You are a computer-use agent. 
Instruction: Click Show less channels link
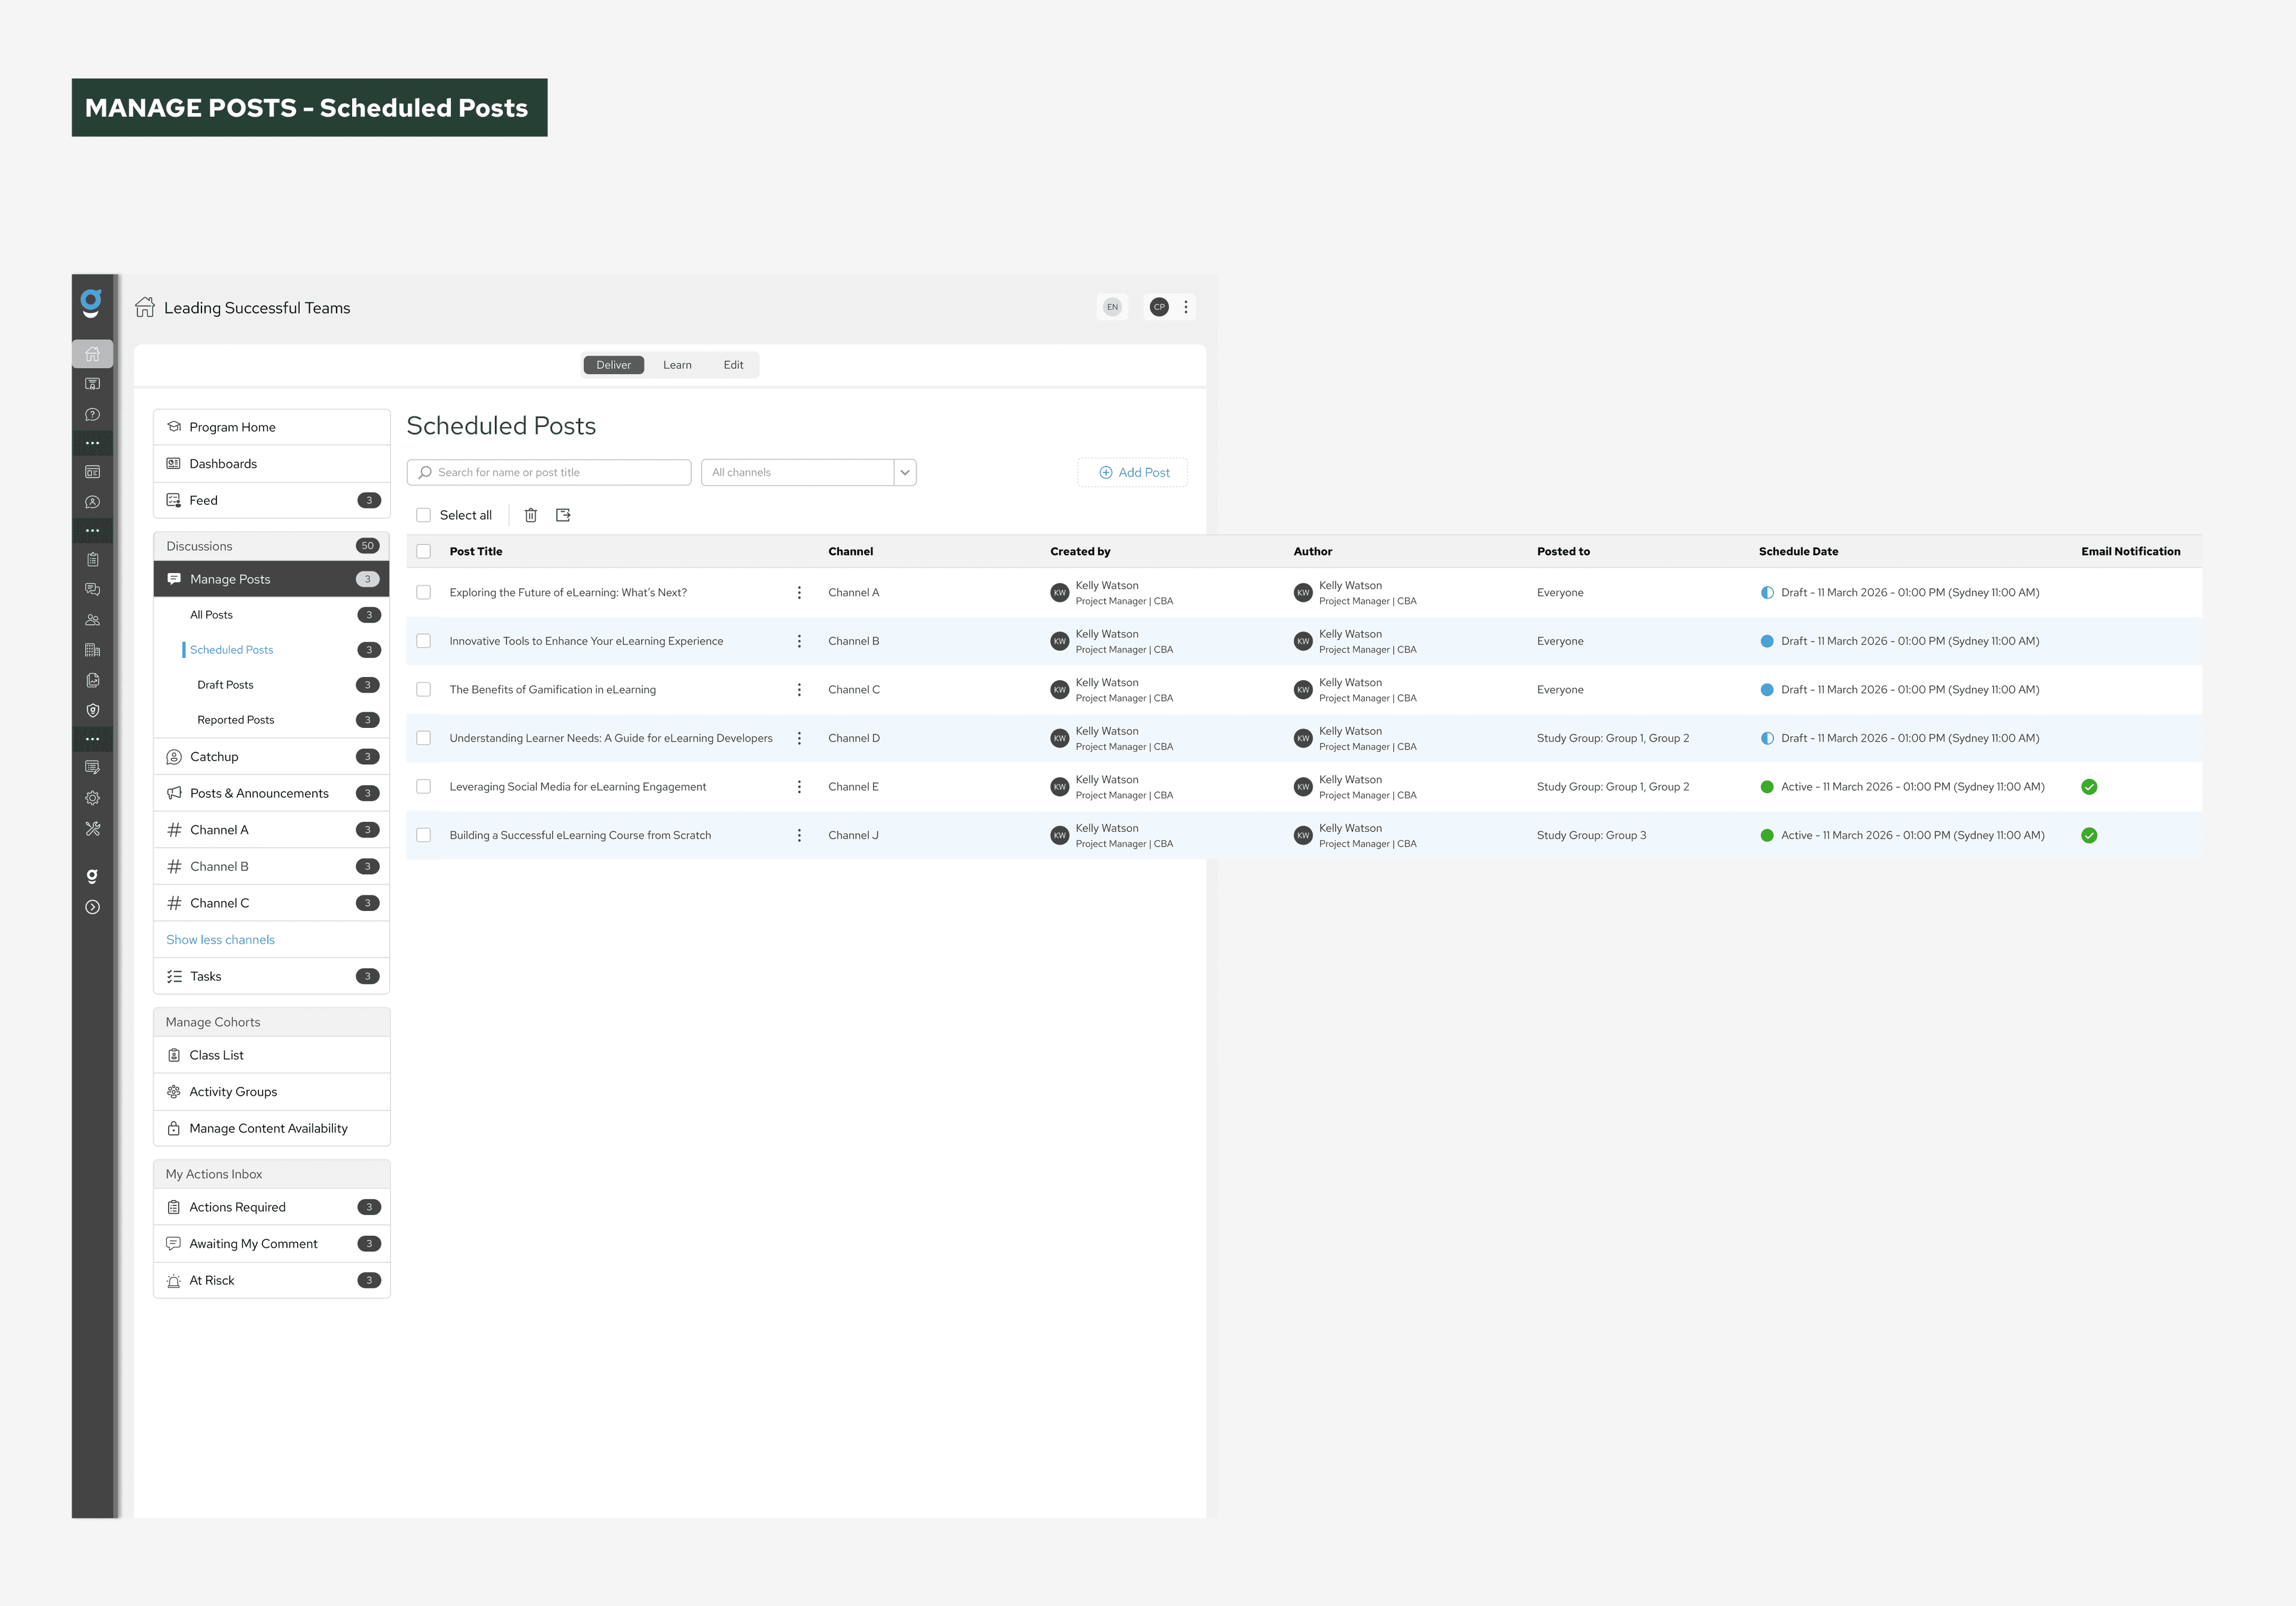coord(220,940)
